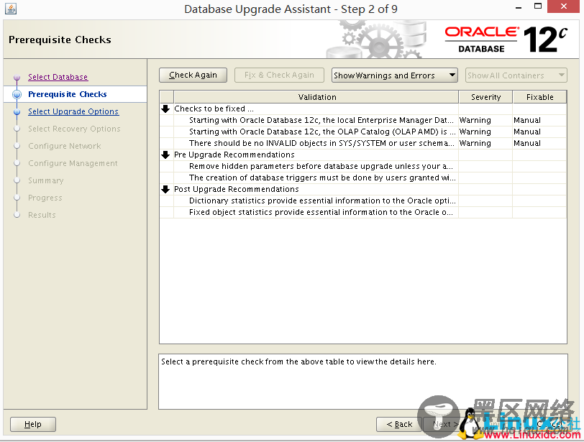The height and width of the screenshot is (442, 584).
Task: Open the 'Show All Containers' dropdown
Action: pos(516,75)
